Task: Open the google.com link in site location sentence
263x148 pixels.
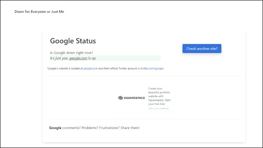Action: pos(90,69)
